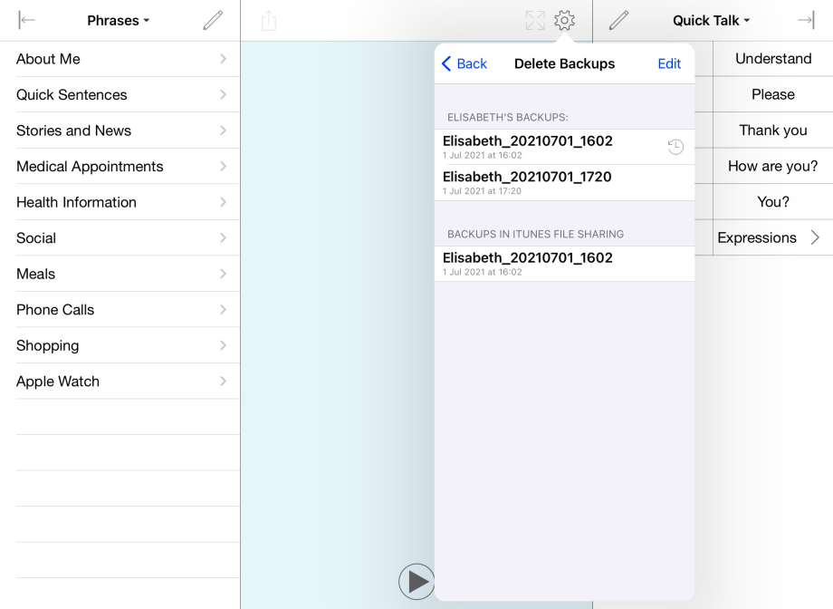
Task: Tap the pencil icon beside Quick Talk
Action: (x=619, y=21)
